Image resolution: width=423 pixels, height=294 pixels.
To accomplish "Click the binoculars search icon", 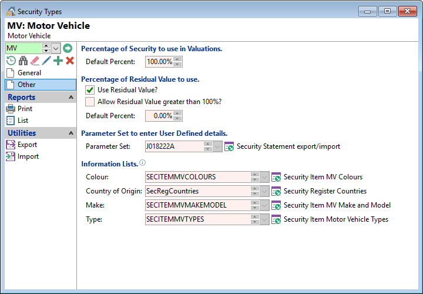I will click(x=23, y=61).
